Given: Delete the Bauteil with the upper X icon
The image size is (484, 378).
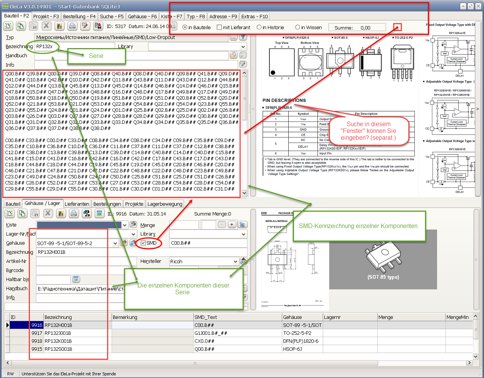Looking at the screenshot, I should (46, 26).
